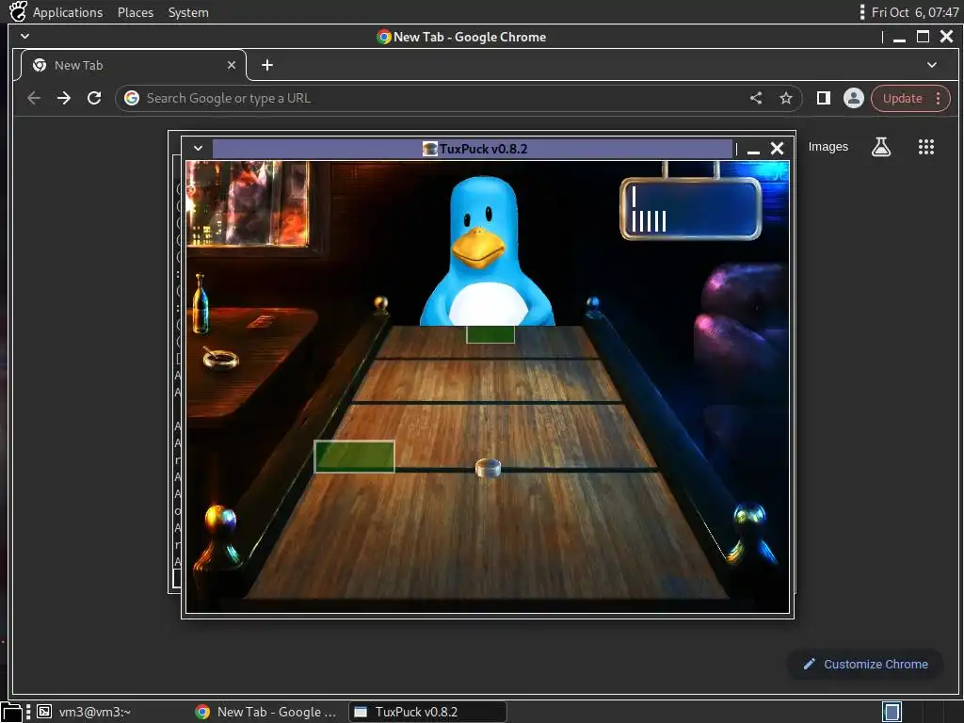
Task: Open the Chrome side panel icon
Action: tap(823, 98)
